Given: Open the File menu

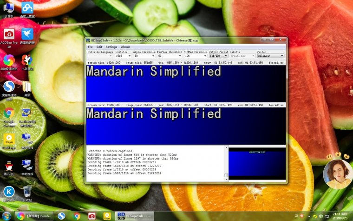Looking at the screenshot, I should click(x=90, y=47).
